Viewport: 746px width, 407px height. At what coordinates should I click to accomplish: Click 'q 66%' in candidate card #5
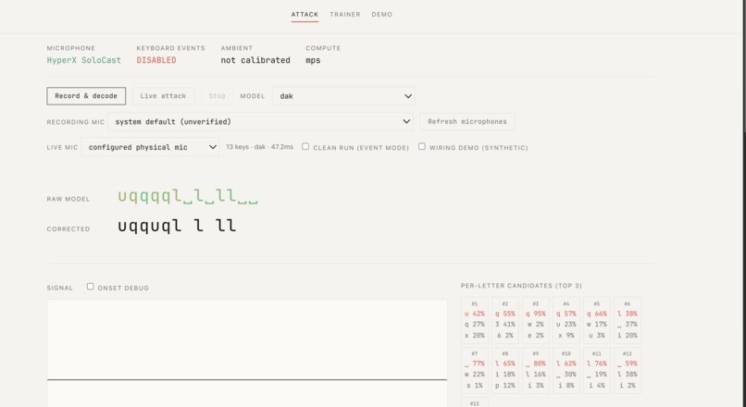pos(597,314)
